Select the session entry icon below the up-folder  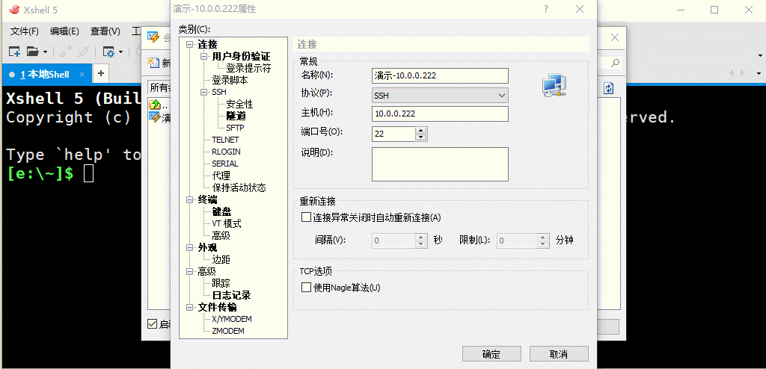(154, 117)
